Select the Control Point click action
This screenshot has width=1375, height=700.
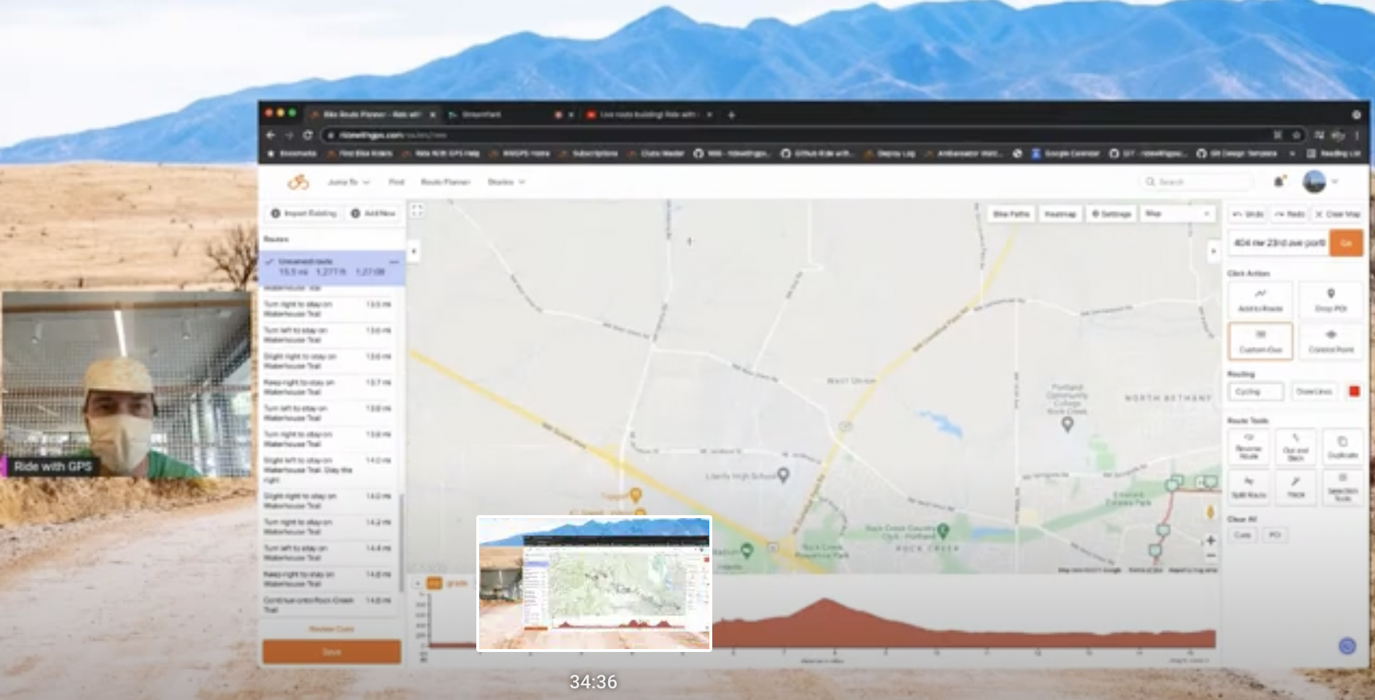[x=1331, y=341]
